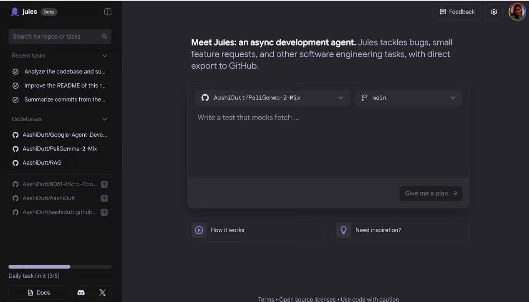Open the main branch dropdown
529x302 pixels.
tap(408, 98)
